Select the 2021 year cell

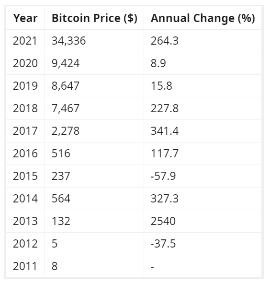tap(25, 41)
